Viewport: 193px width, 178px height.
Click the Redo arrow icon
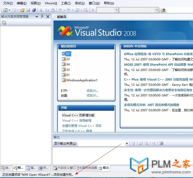(68, 10)
